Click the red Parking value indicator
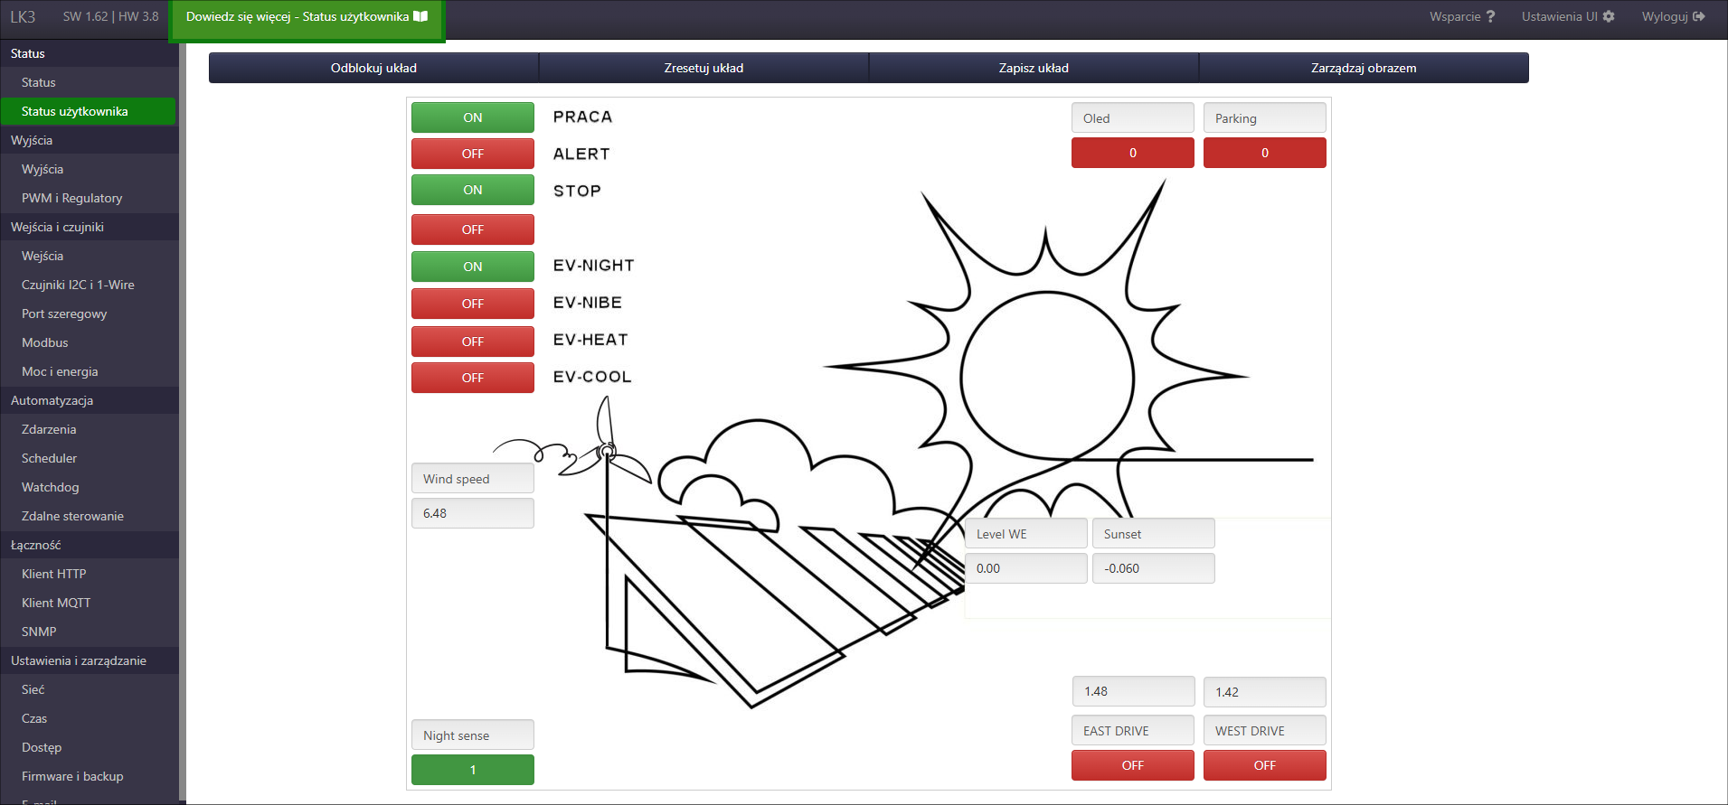The width and height of the screenshot is (1728, 805). point(1264,153)
